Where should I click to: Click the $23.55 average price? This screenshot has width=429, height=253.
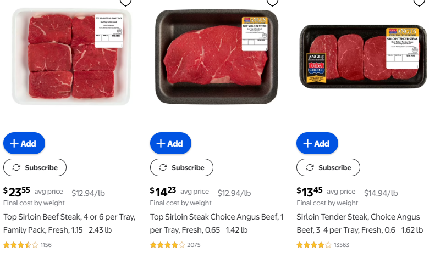[x=17, y=192]
